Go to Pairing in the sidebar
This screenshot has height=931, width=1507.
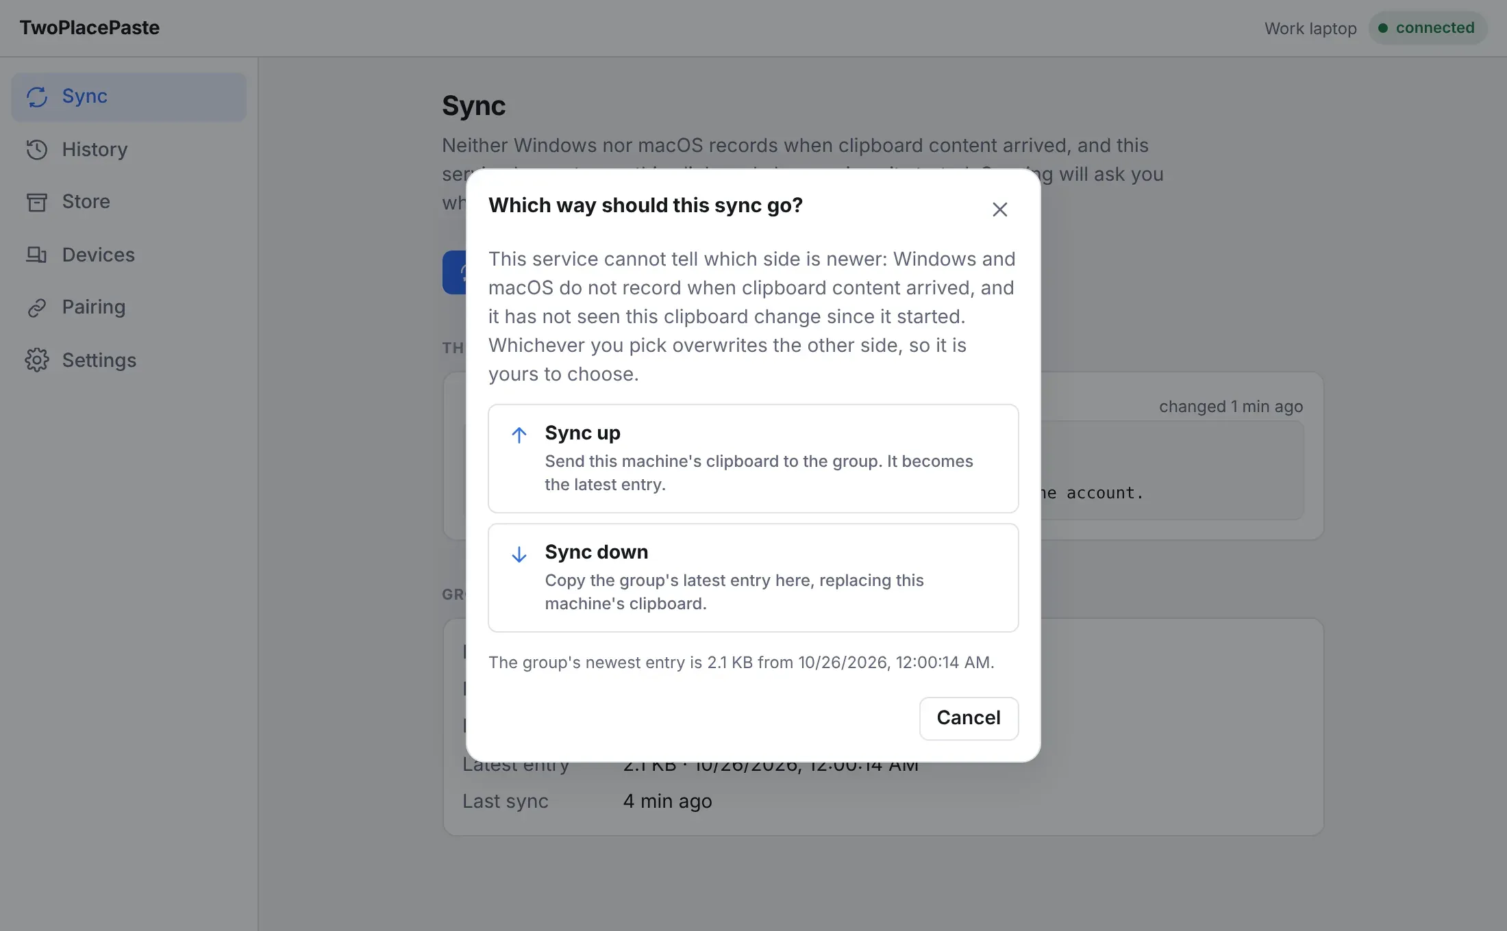(129, 307)
